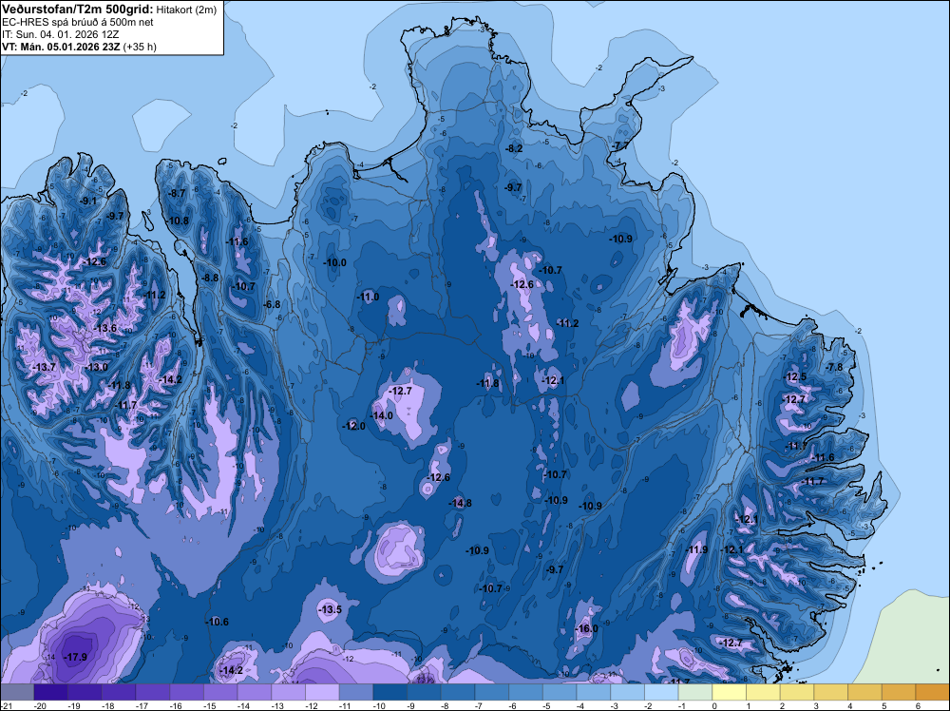Click the initial time 'IT: Sun. 04. 01. 2026 12Z'
The height and width of the screenshot is (711, 950).
pos(61,34)
